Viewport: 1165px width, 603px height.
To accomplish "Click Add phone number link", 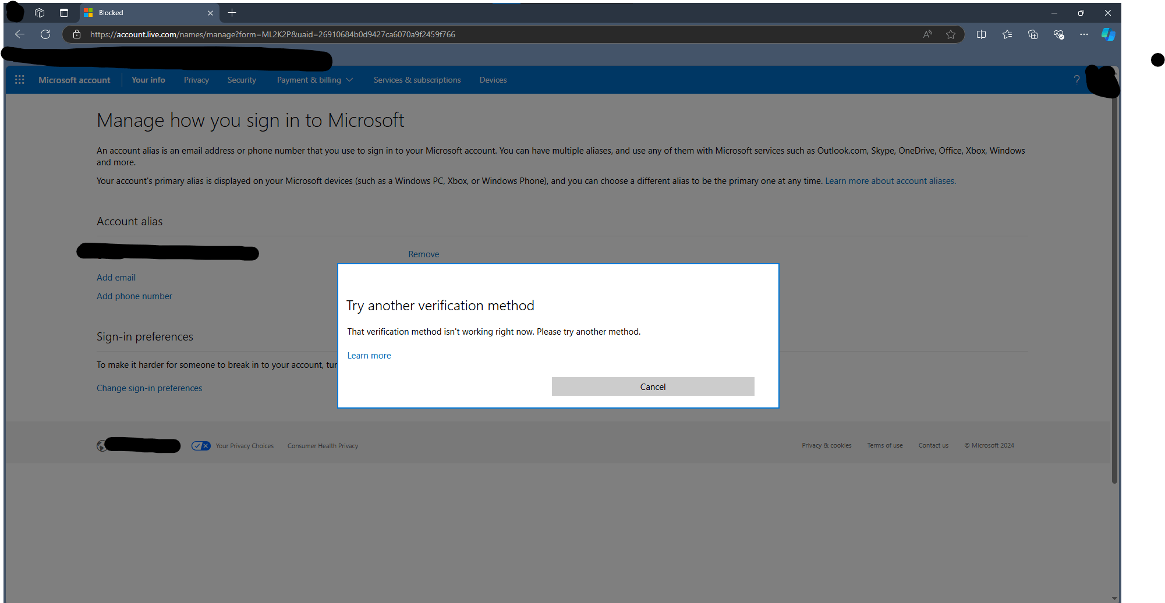I will (x=134, y=296).
